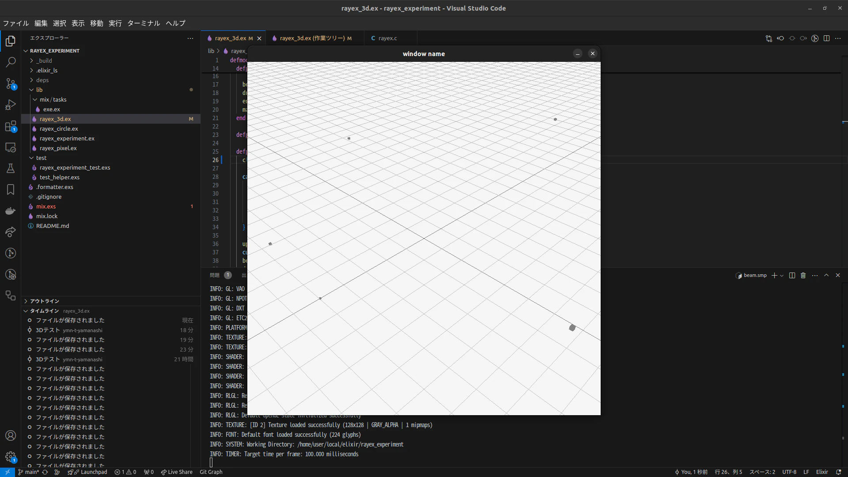Close the terminal panel
The height and width of the screenshot is (477, 848).
[x=838, y=275]
